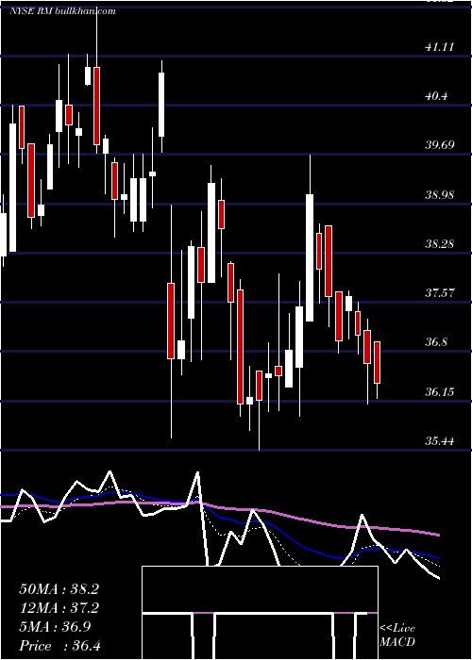The image size is (472, 660).
Task: Click the 38.28 price axis label
Action: pyautogui.click(x=440, y=243)
